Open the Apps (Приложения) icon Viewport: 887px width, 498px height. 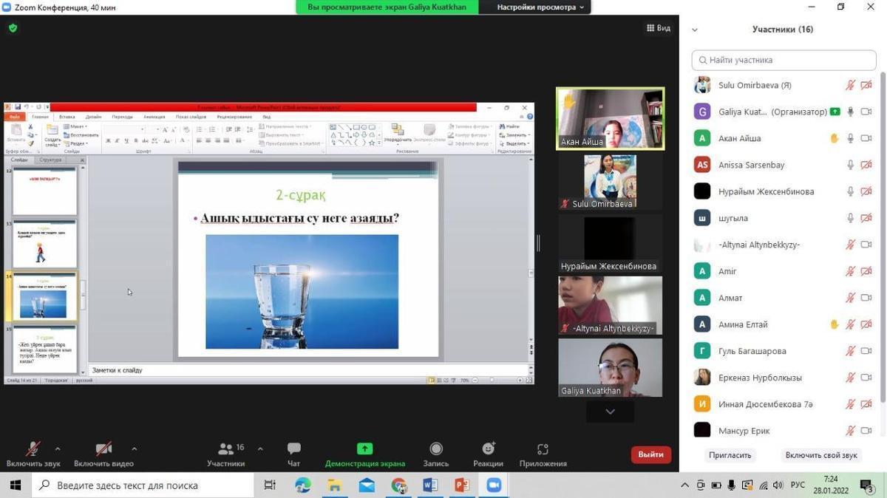[543, 449]
